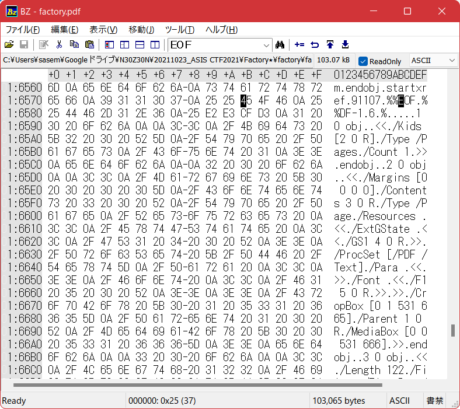Click the up-arrow search previous icon
The image size is (460, 409).
pos(330,44)
